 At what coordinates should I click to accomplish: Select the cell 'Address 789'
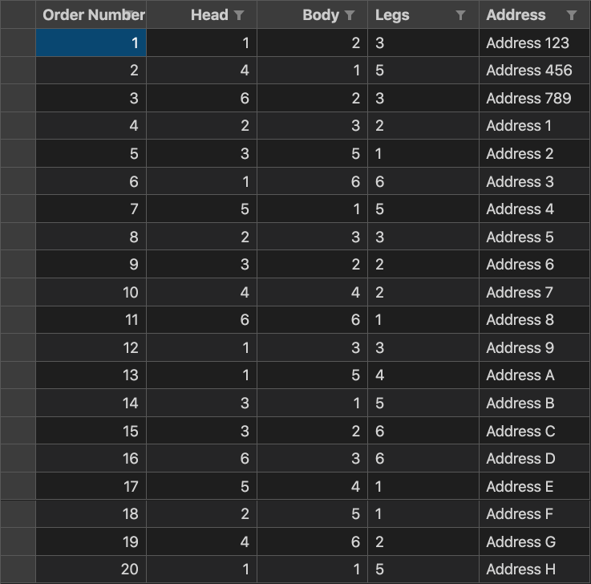534,98
